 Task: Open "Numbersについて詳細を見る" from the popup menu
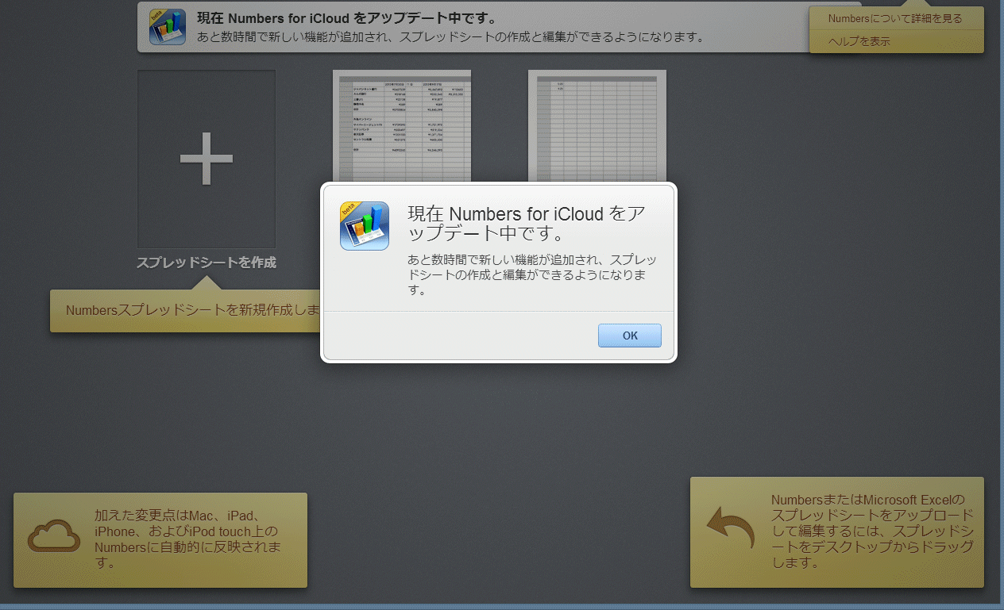coord(894,18)
